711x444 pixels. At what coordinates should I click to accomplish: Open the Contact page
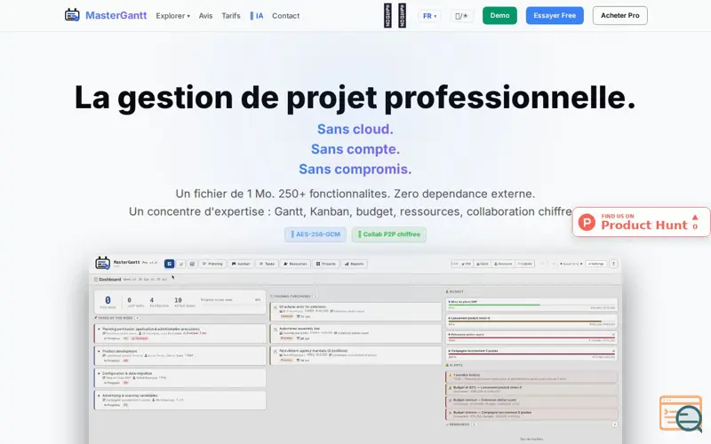[285, 16]
